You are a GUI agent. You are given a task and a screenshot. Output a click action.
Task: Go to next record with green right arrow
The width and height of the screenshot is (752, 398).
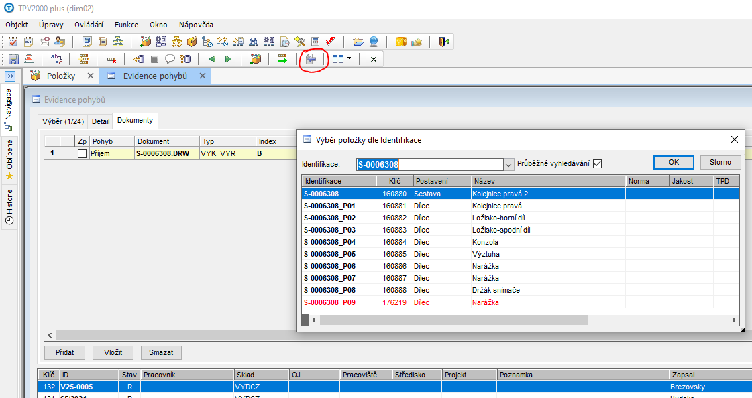[228, 59]
